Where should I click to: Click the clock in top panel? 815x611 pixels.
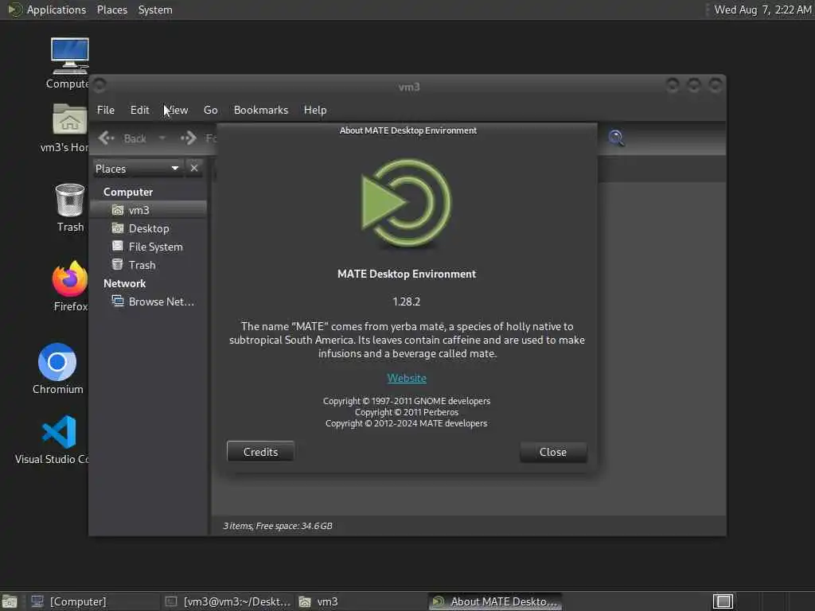[x=762, y=10]
